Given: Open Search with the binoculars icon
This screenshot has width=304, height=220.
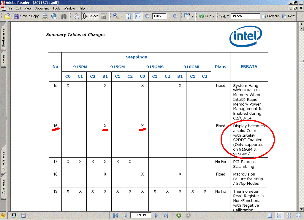Looking at the screenshot, I should coord(64,16).
